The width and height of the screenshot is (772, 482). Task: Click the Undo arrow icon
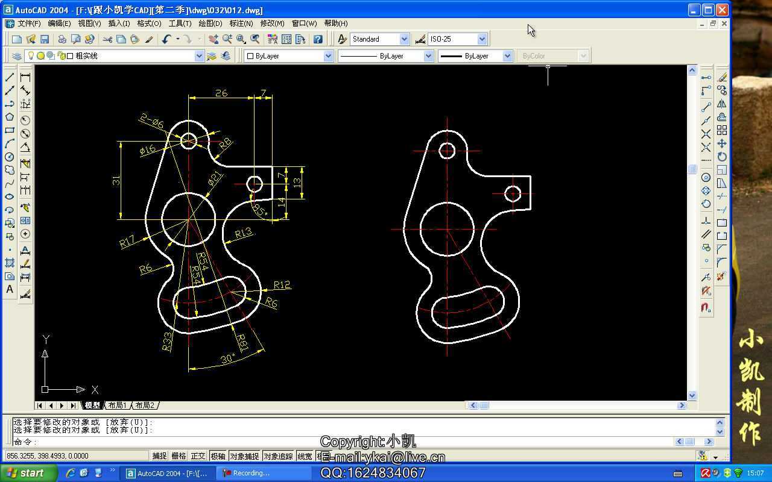166,39
